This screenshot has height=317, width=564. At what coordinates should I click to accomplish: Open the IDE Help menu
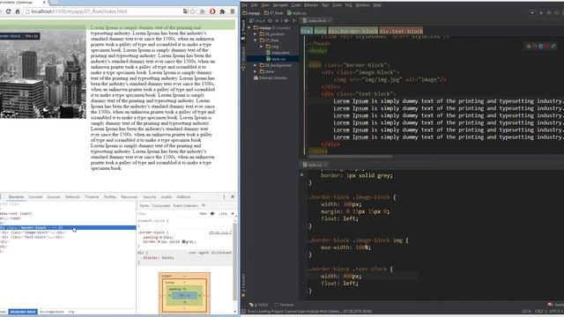pyautogui.click(x=377, y=5)
